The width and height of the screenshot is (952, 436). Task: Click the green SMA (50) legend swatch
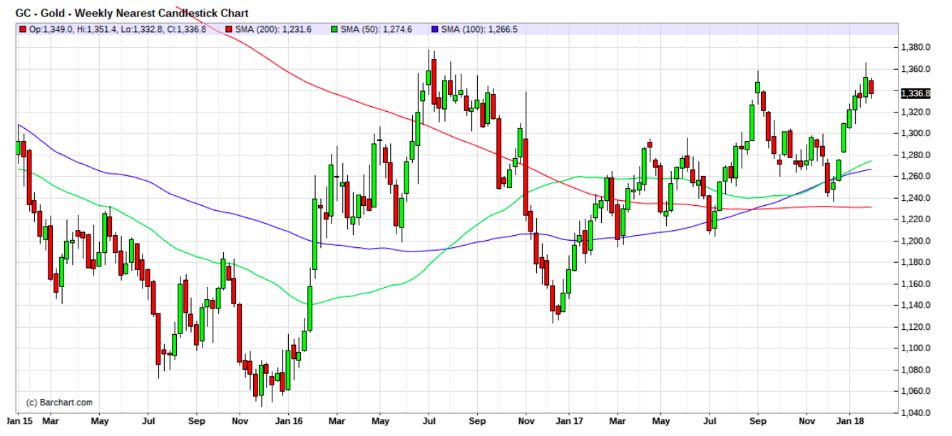pos(335,29)
